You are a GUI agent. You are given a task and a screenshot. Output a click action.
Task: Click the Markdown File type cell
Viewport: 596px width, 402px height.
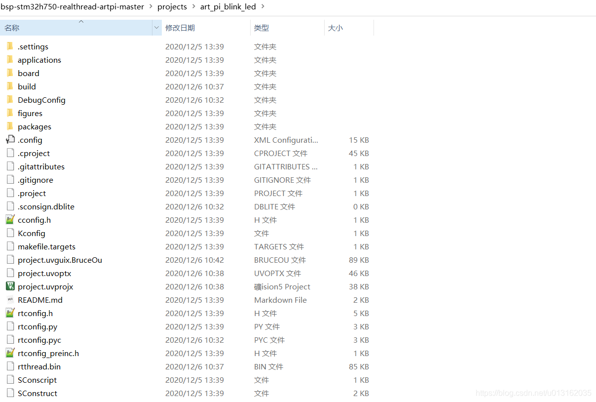280,300
